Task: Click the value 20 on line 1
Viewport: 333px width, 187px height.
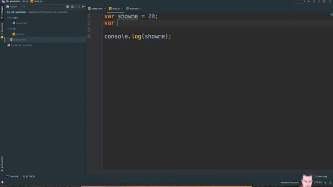Action: pos(151,16)
